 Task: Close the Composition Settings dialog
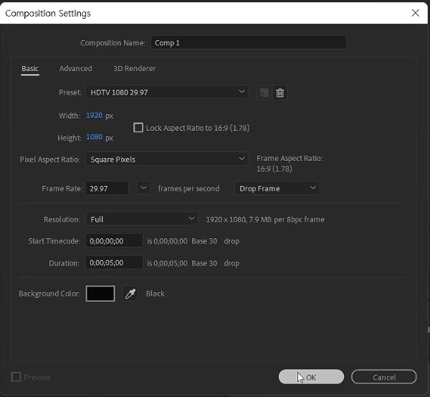(x=415, y=13)
